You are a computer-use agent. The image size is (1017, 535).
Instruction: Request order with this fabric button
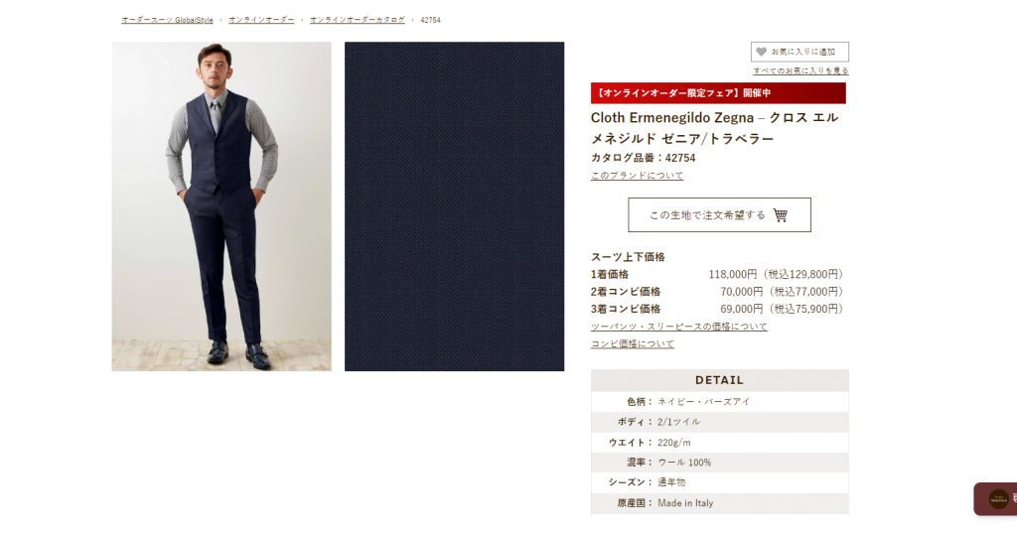(719, 214)
